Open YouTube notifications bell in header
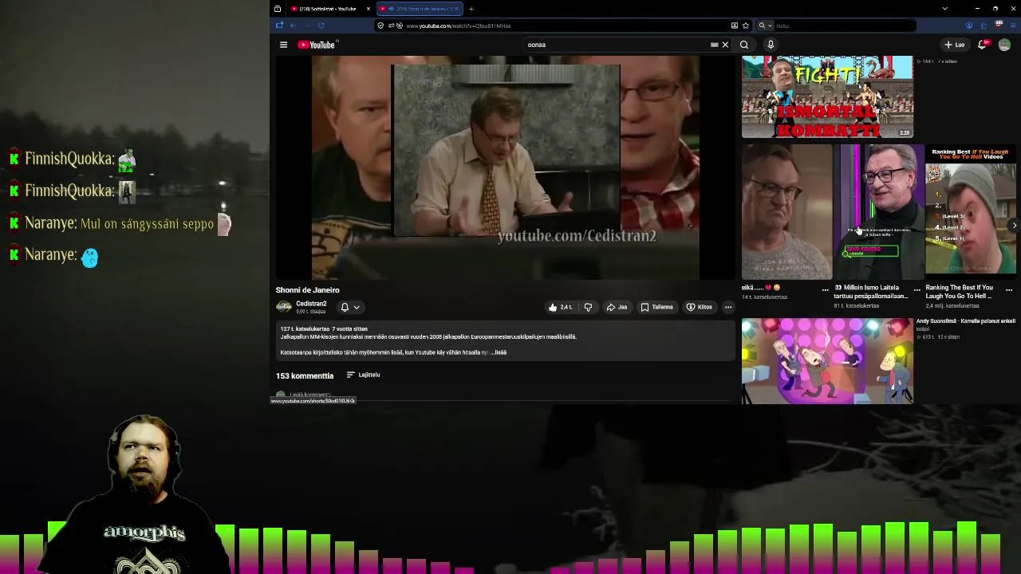Image resolution: width=1021 pixels, height=574 pixels. pyautogui.click(x=983, y=45)
